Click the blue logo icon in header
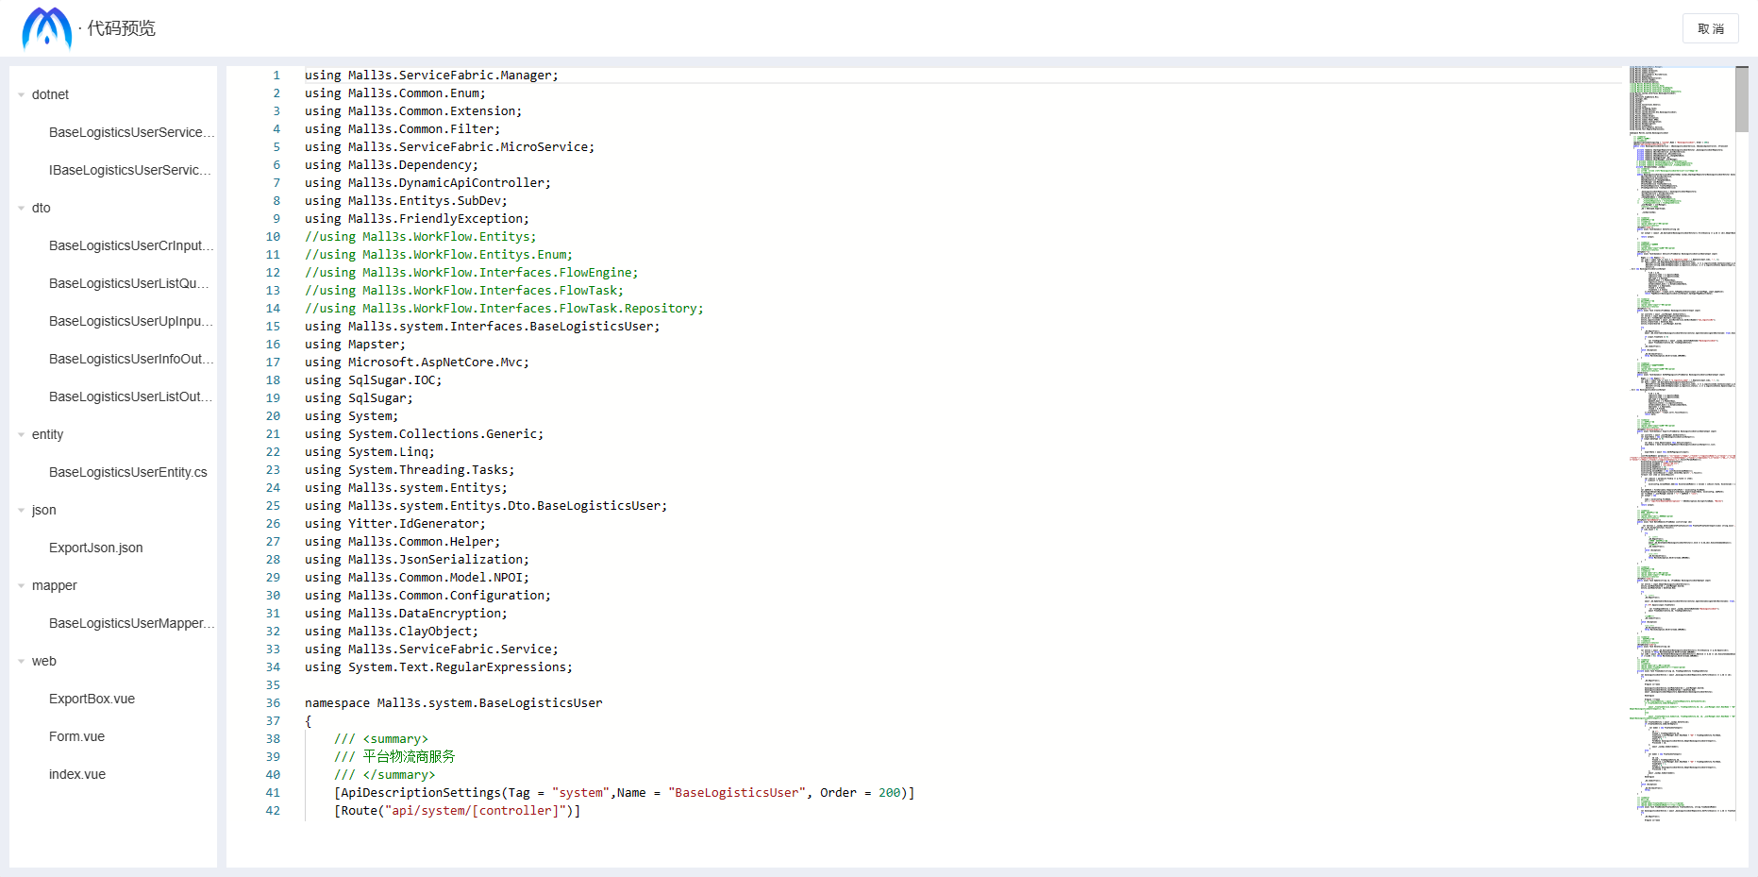Image resolution: width=1758 pixels, height=877 pixels. point(47,28)
